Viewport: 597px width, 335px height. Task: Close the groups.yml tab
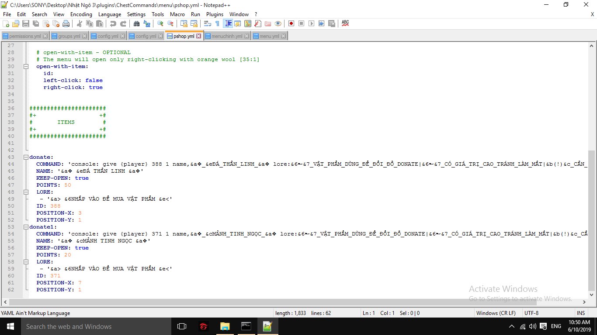tap(84, 36)
